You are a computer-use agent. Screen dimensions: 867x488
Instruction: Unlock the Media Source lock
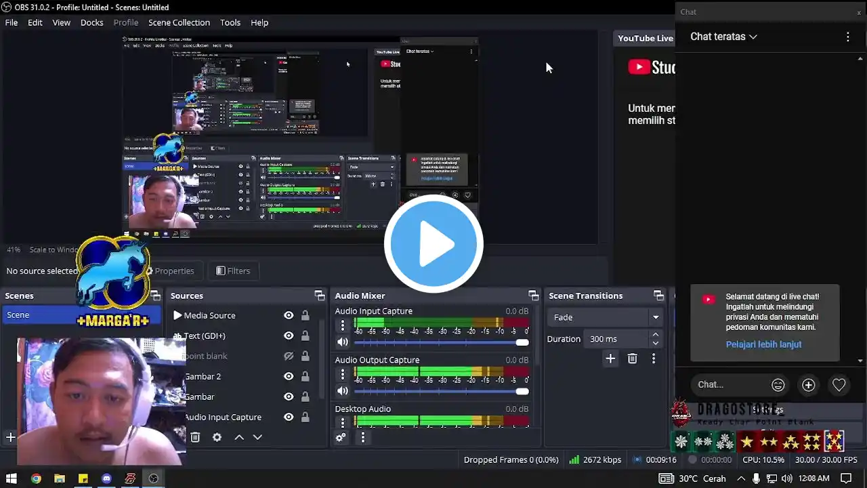[305, 315]
